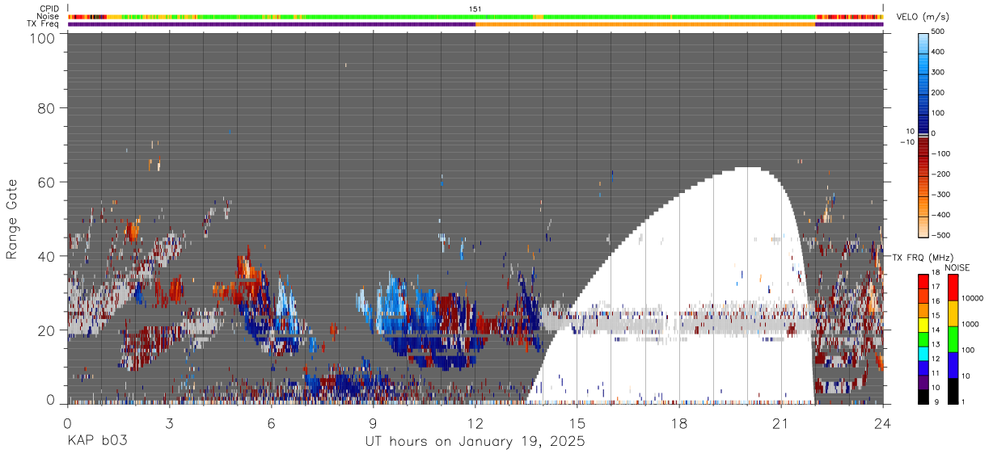
Task: Click the noise level color scale
Action: coord(953,339)
